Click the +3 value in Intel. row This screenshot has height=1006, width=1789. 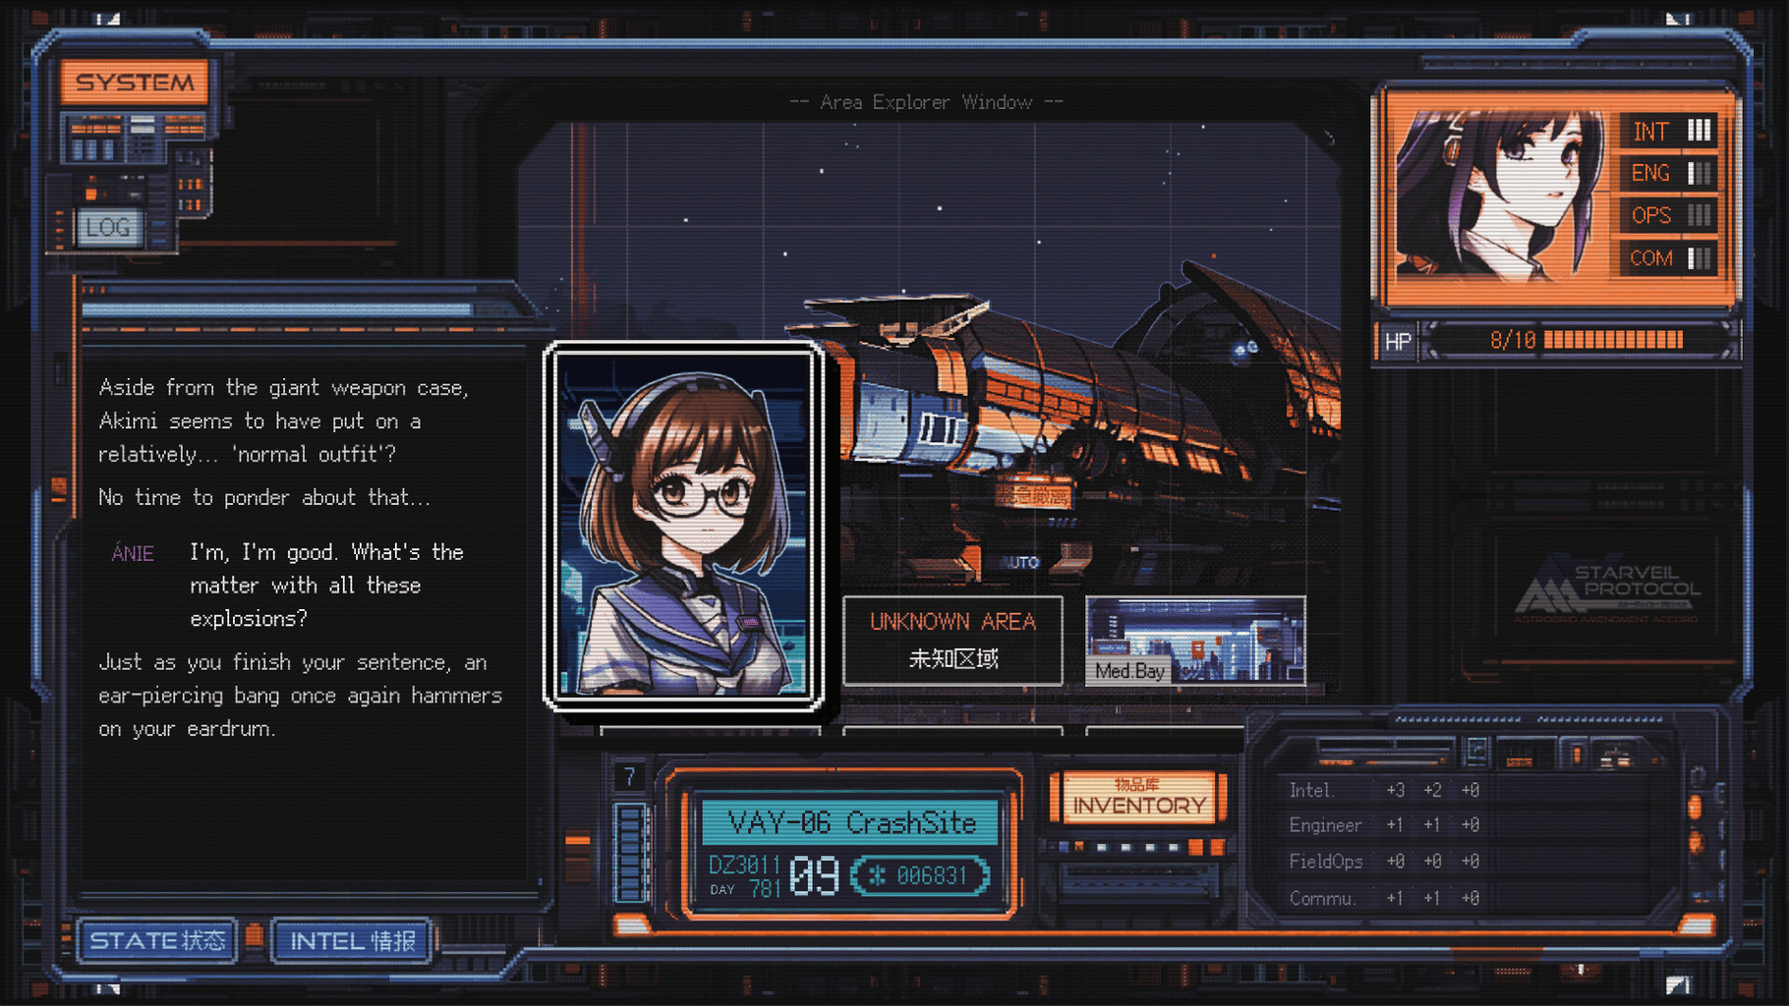(x=1395, y=790)
